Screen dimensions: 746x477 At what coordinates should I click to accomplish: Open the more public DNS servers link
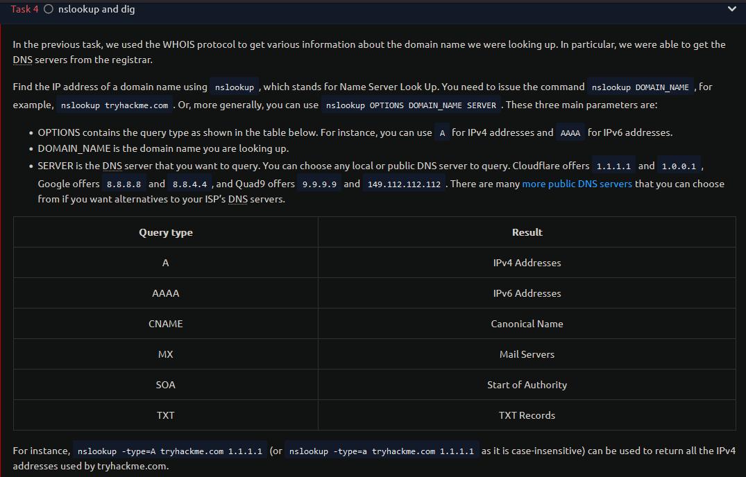coord(577,184)
